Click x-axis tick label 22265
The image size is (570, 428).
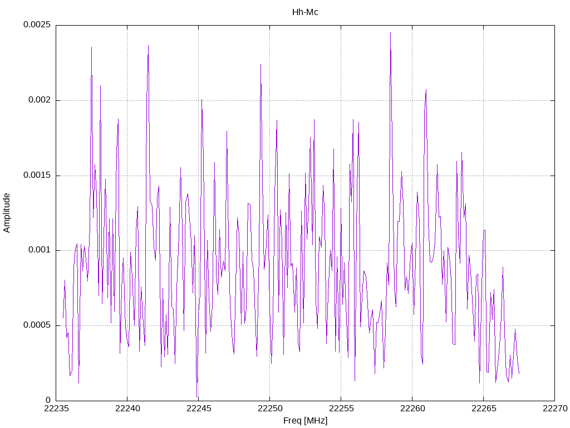pyautogui.click(x=484, y=408)
